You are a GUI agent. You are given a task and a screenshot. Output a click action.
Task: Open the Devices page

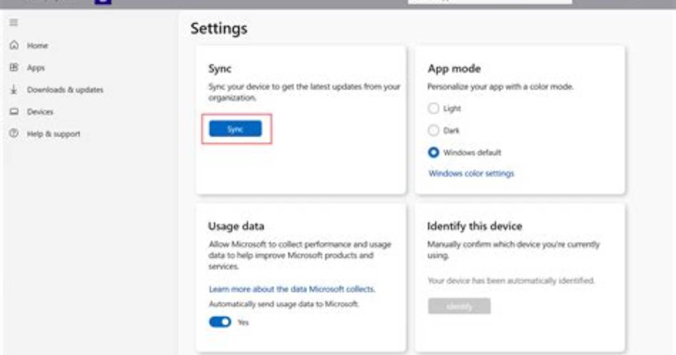pos(40,112)
